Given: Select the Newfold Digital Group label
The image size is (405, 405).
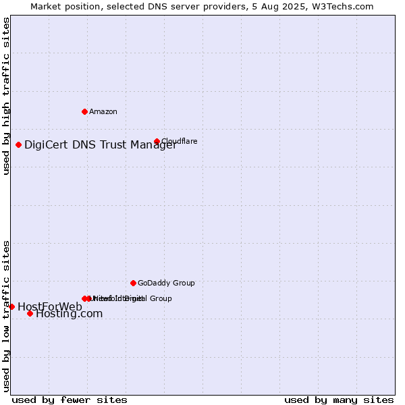Looking at the screenshot, I should pos(132,298).
